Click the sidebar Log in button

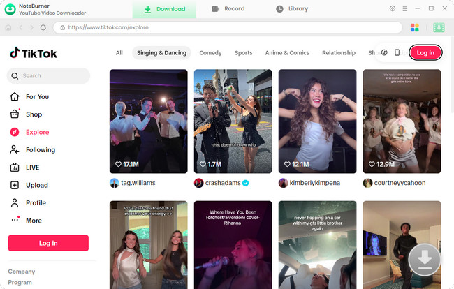(48, 243)
